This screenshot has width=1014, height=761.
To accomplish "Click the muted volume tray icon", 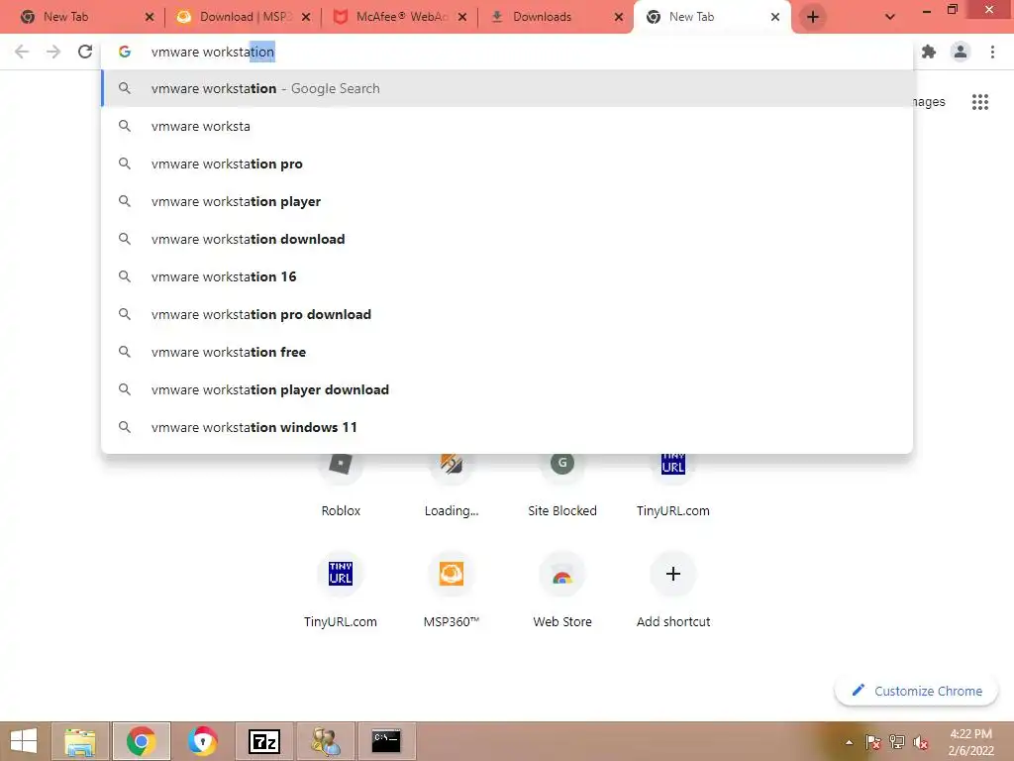I will pyautogui.click(x=921, y=742).
